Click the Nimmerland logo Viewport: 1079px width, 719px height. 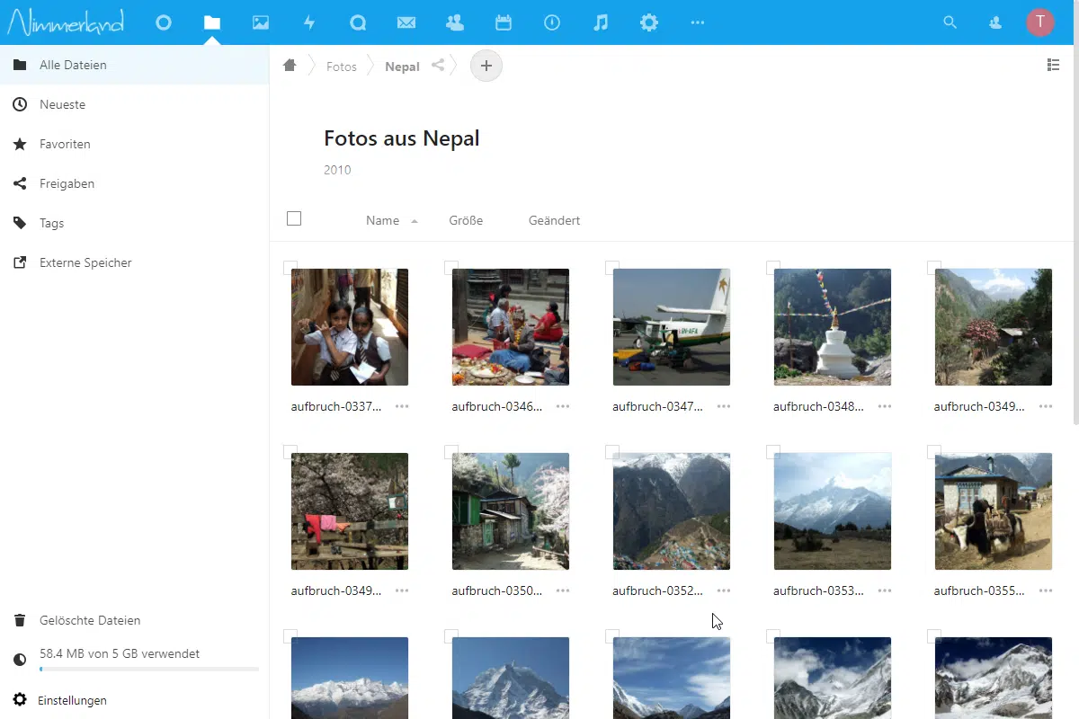(66, 22)
